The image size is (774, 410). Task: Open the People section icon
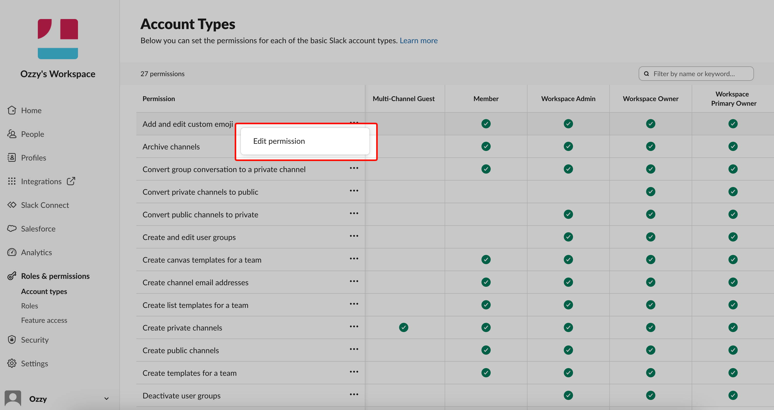12,134
